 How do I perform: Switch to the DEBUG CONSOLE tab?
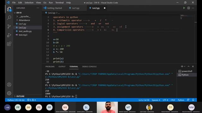[89, 67]
